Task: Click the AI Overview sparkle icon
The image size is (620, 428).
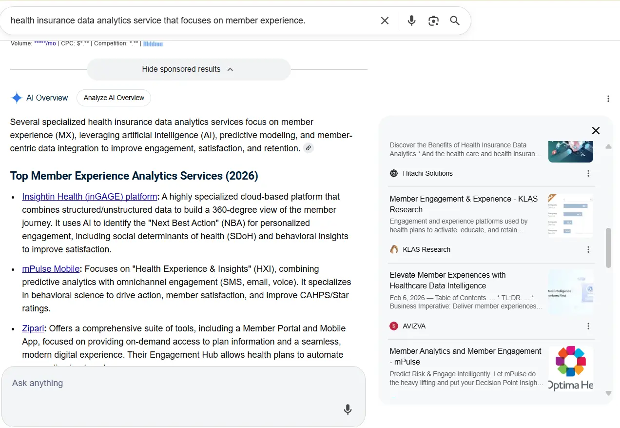Action: click(x=17, y=98)
